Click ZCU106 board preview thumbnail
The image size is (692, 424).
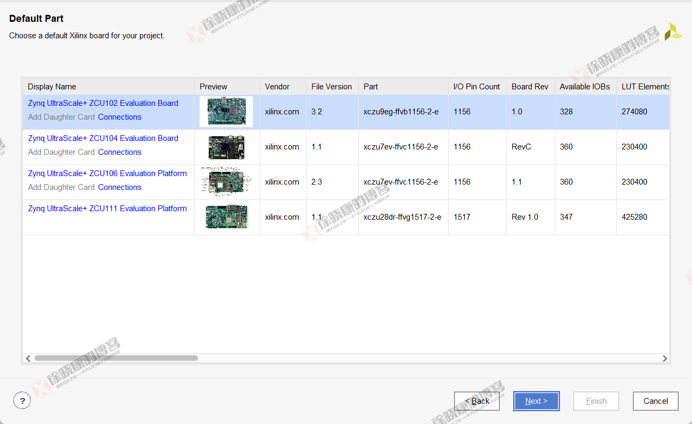(x=226, y=182)
